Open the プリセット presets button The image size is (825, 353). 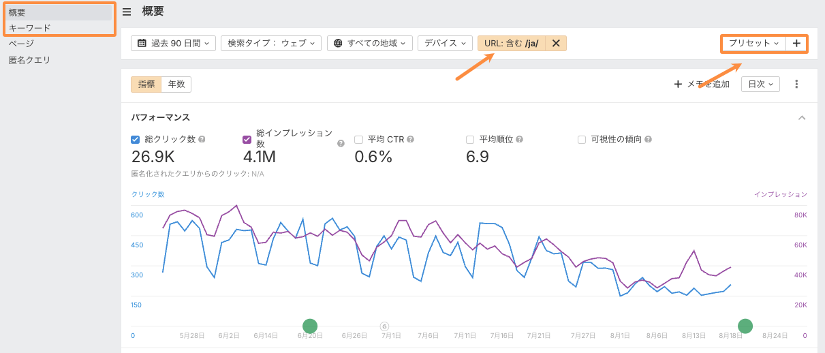753,43
